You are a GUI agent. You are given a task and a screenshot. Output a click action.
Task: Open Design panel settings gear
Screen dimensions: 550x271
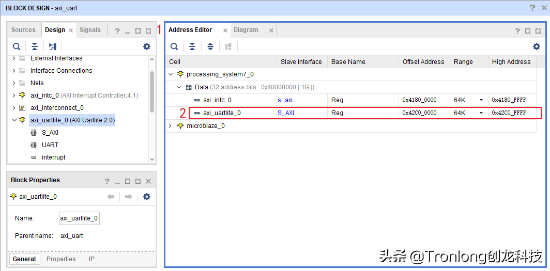coord(147,46)
